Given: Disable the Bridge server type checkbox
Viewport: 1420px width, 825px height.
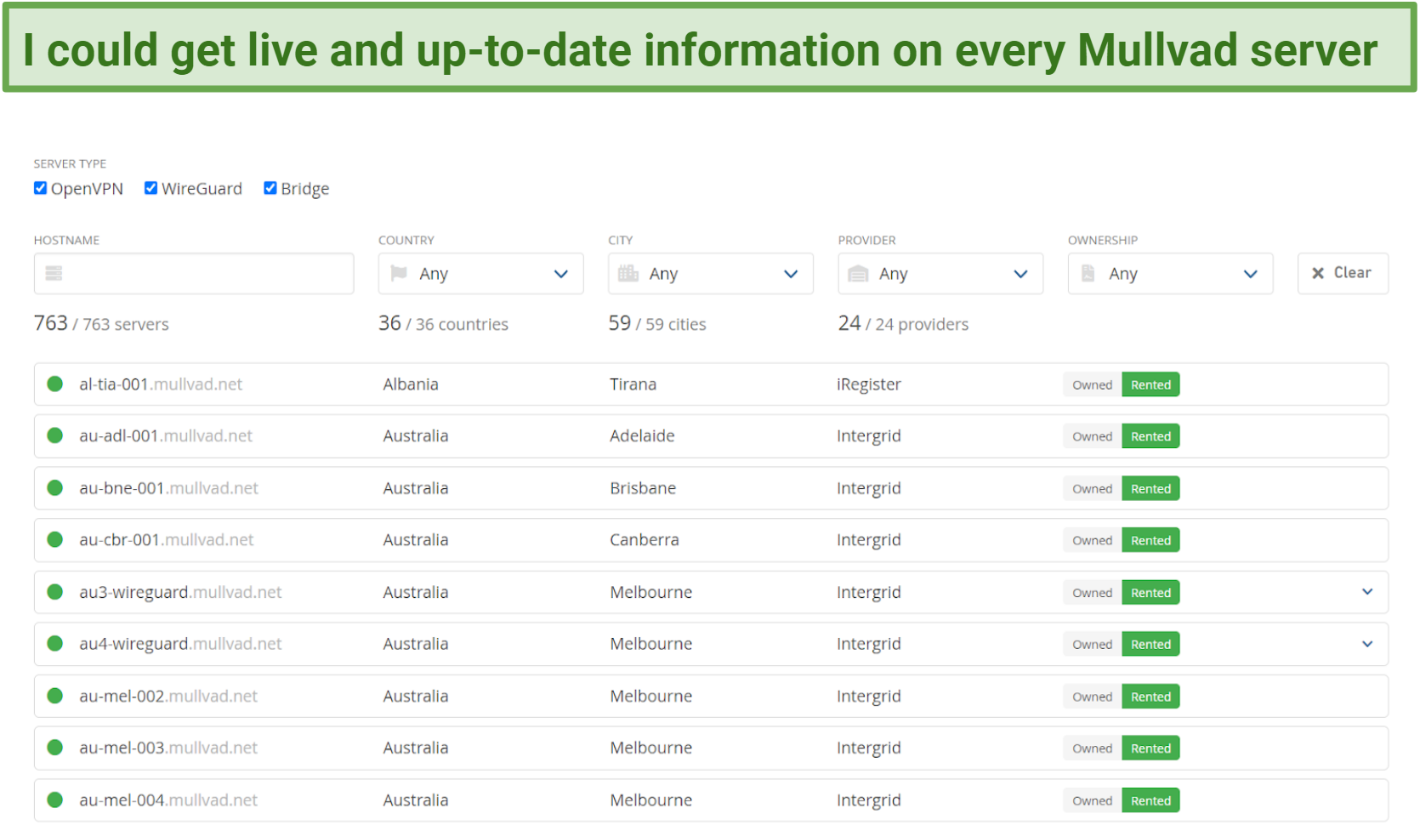Looking at the screenshot, I should [x=270, y=188].
